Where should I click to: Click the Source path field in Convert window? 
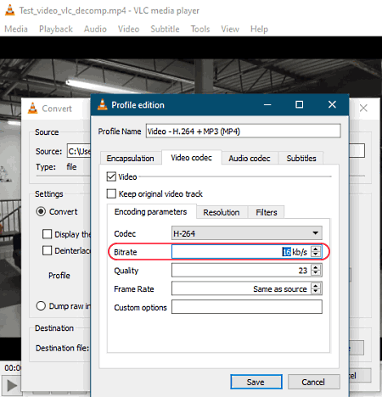(79, 151)
